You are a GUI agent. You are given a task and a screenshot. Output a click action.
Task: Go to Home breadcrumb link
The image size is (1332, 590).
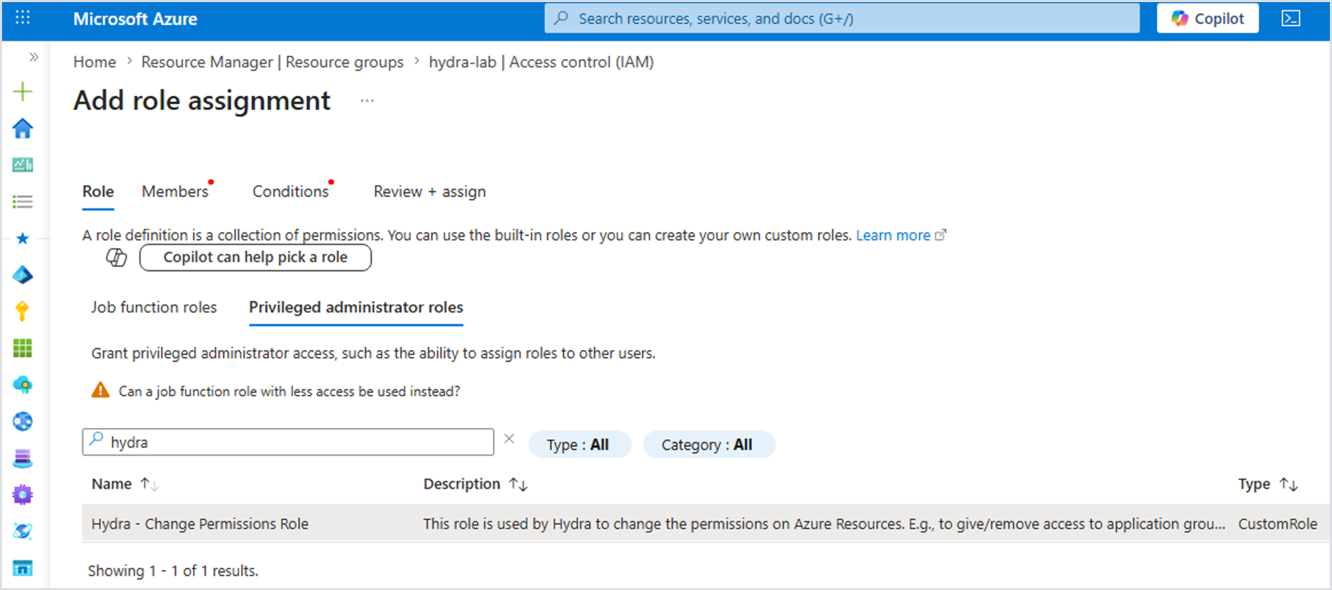[x=95, y=62]
